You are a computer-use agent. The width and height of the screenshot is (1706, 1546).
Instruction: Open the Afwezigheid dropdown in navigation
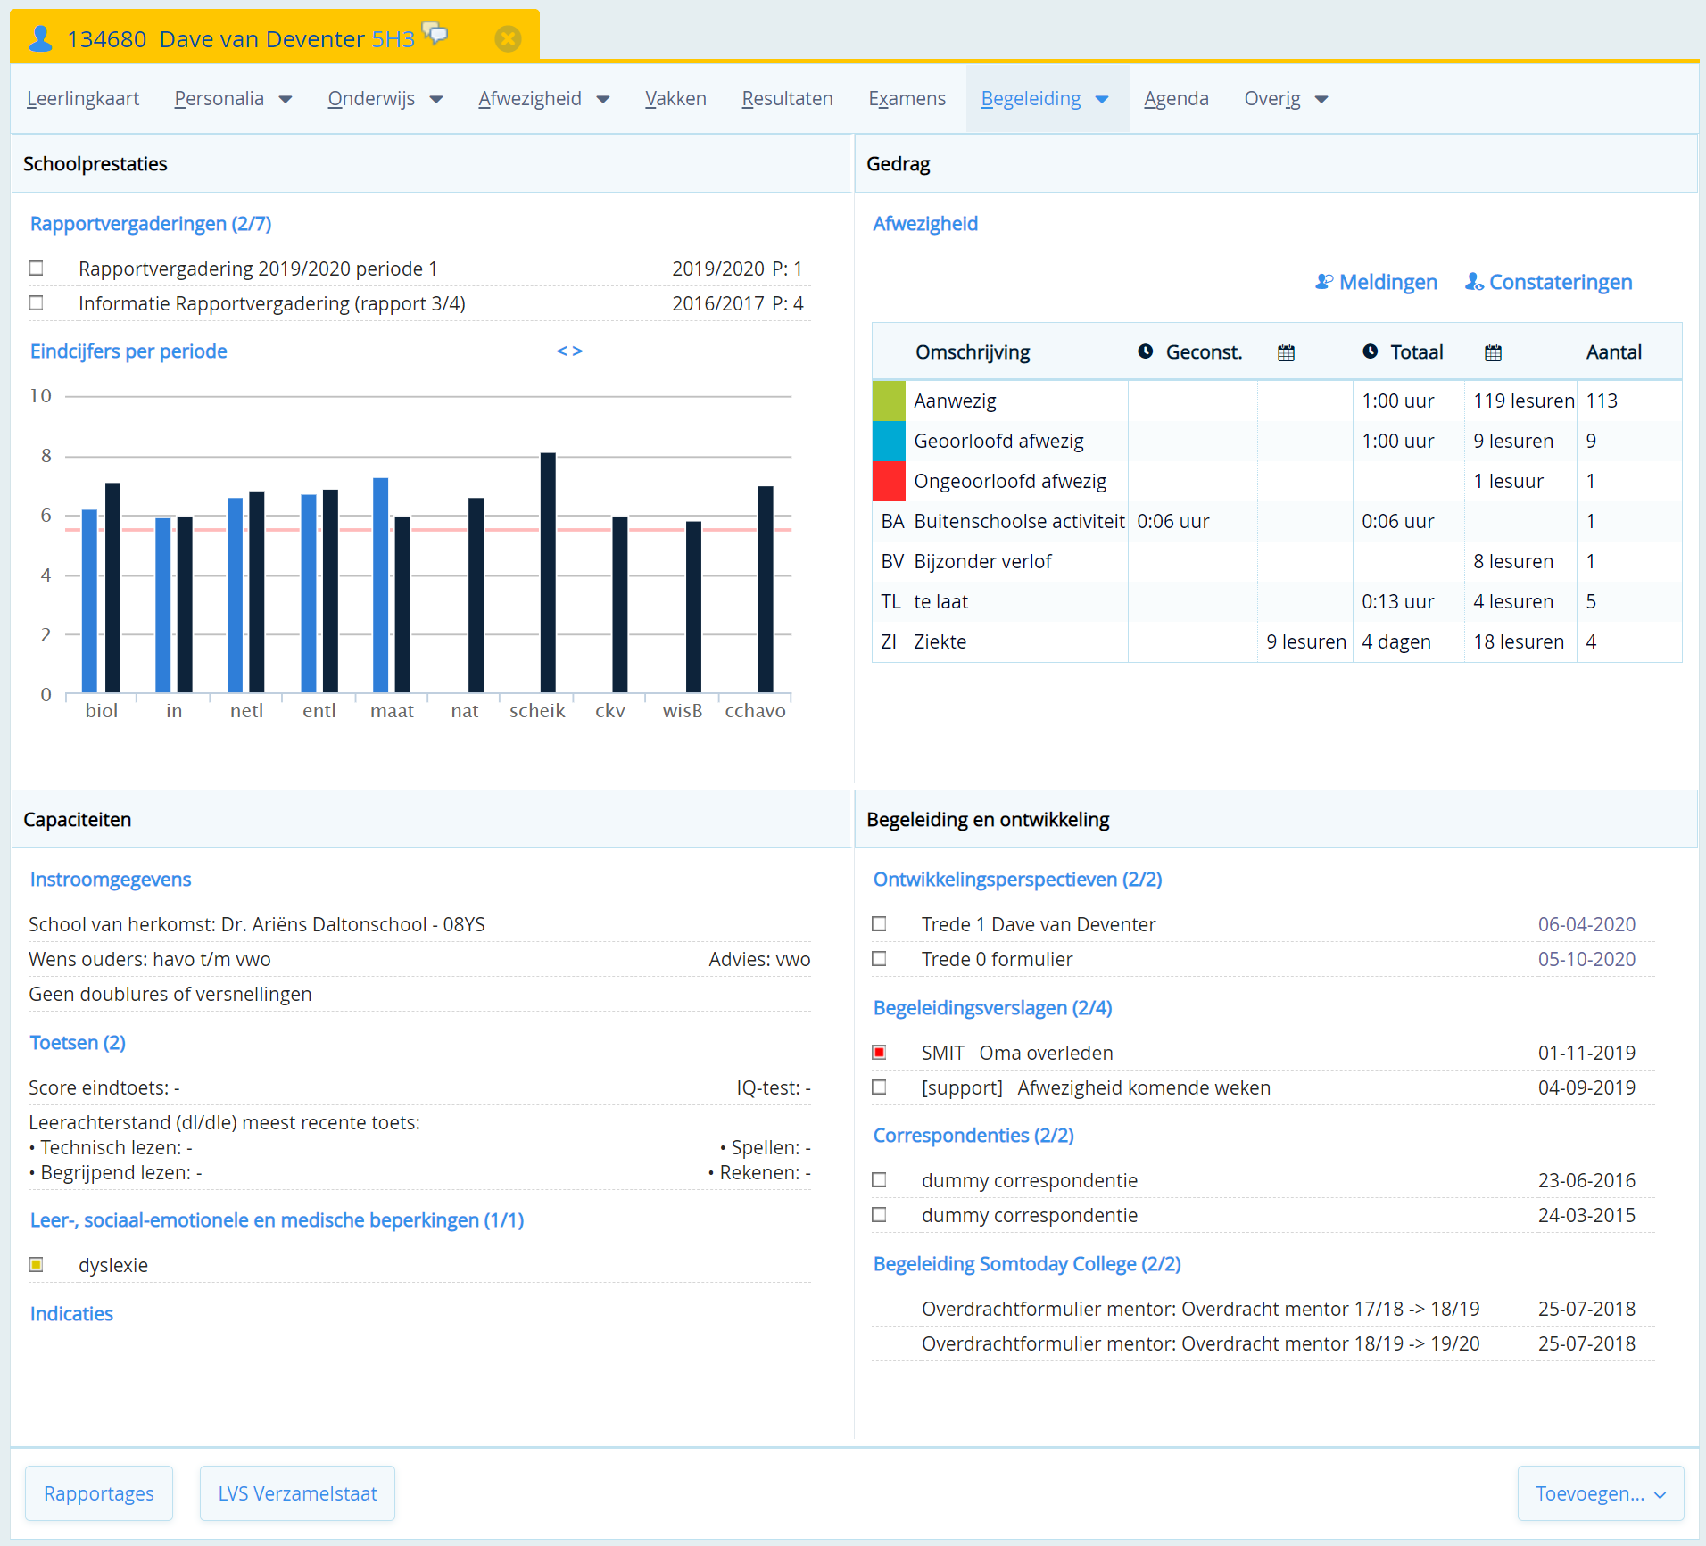(543, 99)
